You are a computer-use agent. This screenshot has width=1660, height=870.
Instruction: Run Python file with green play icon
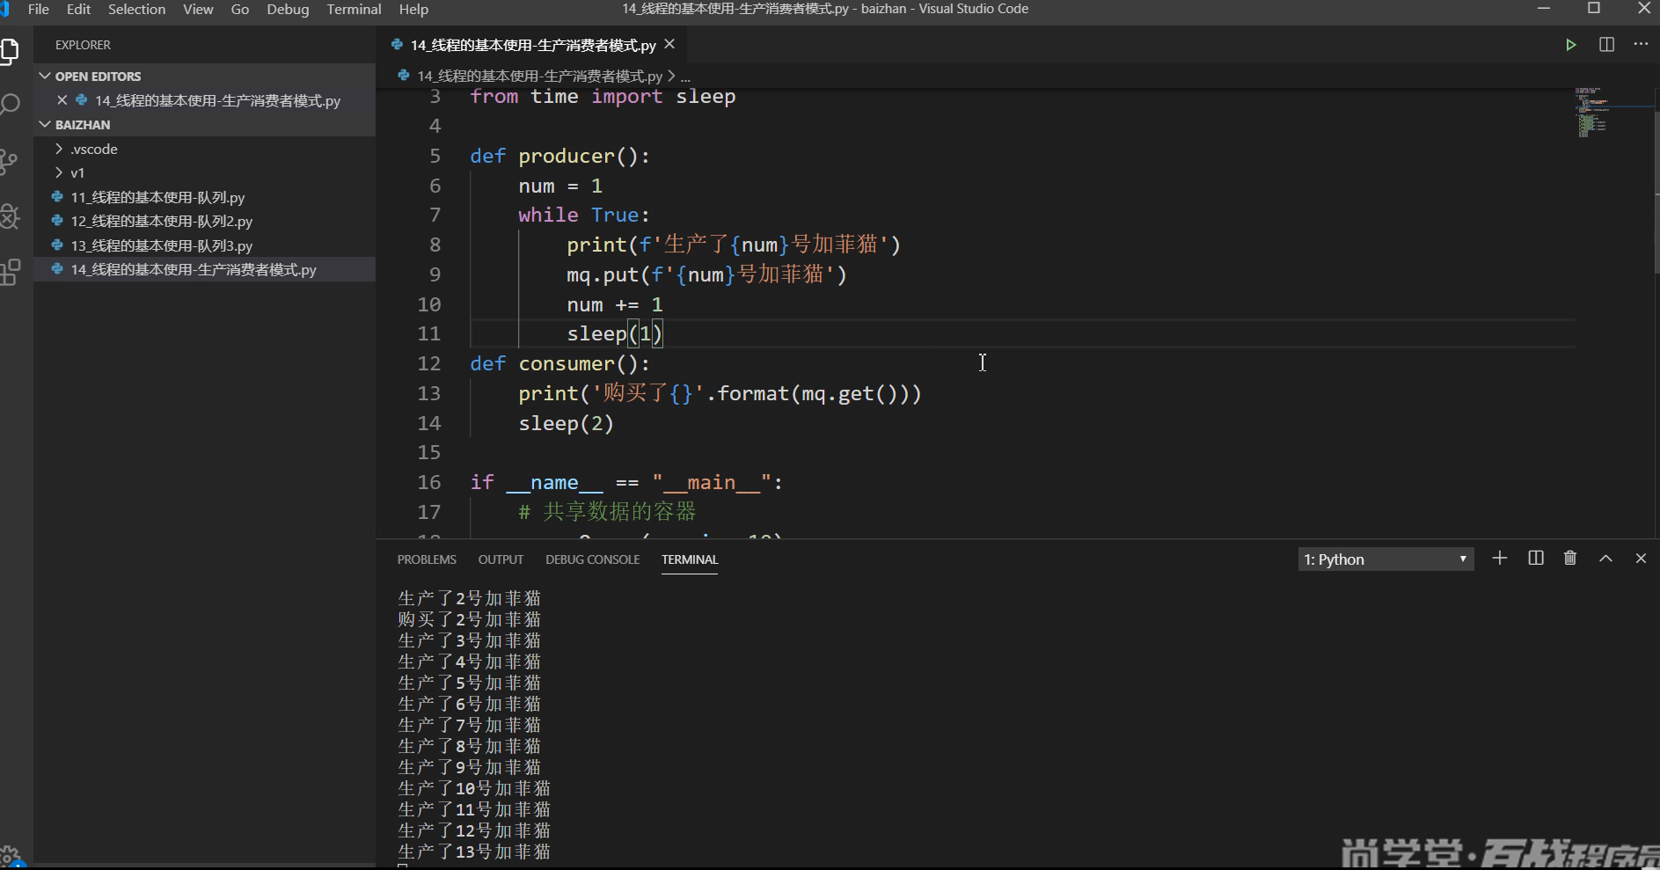[1570, 45]
